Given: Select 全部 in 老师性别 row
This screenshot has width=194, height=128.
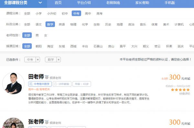Looking at the screenshot, I should click(x=27, y=35).
